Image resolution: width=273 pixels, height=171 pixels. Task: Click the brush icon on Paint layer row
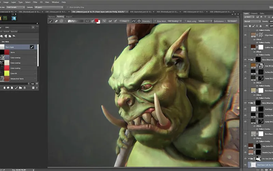tap(32, 47)
